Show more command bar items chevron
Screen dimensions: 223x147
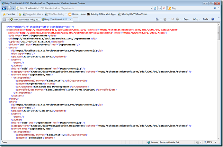click(x=218, y=18)
